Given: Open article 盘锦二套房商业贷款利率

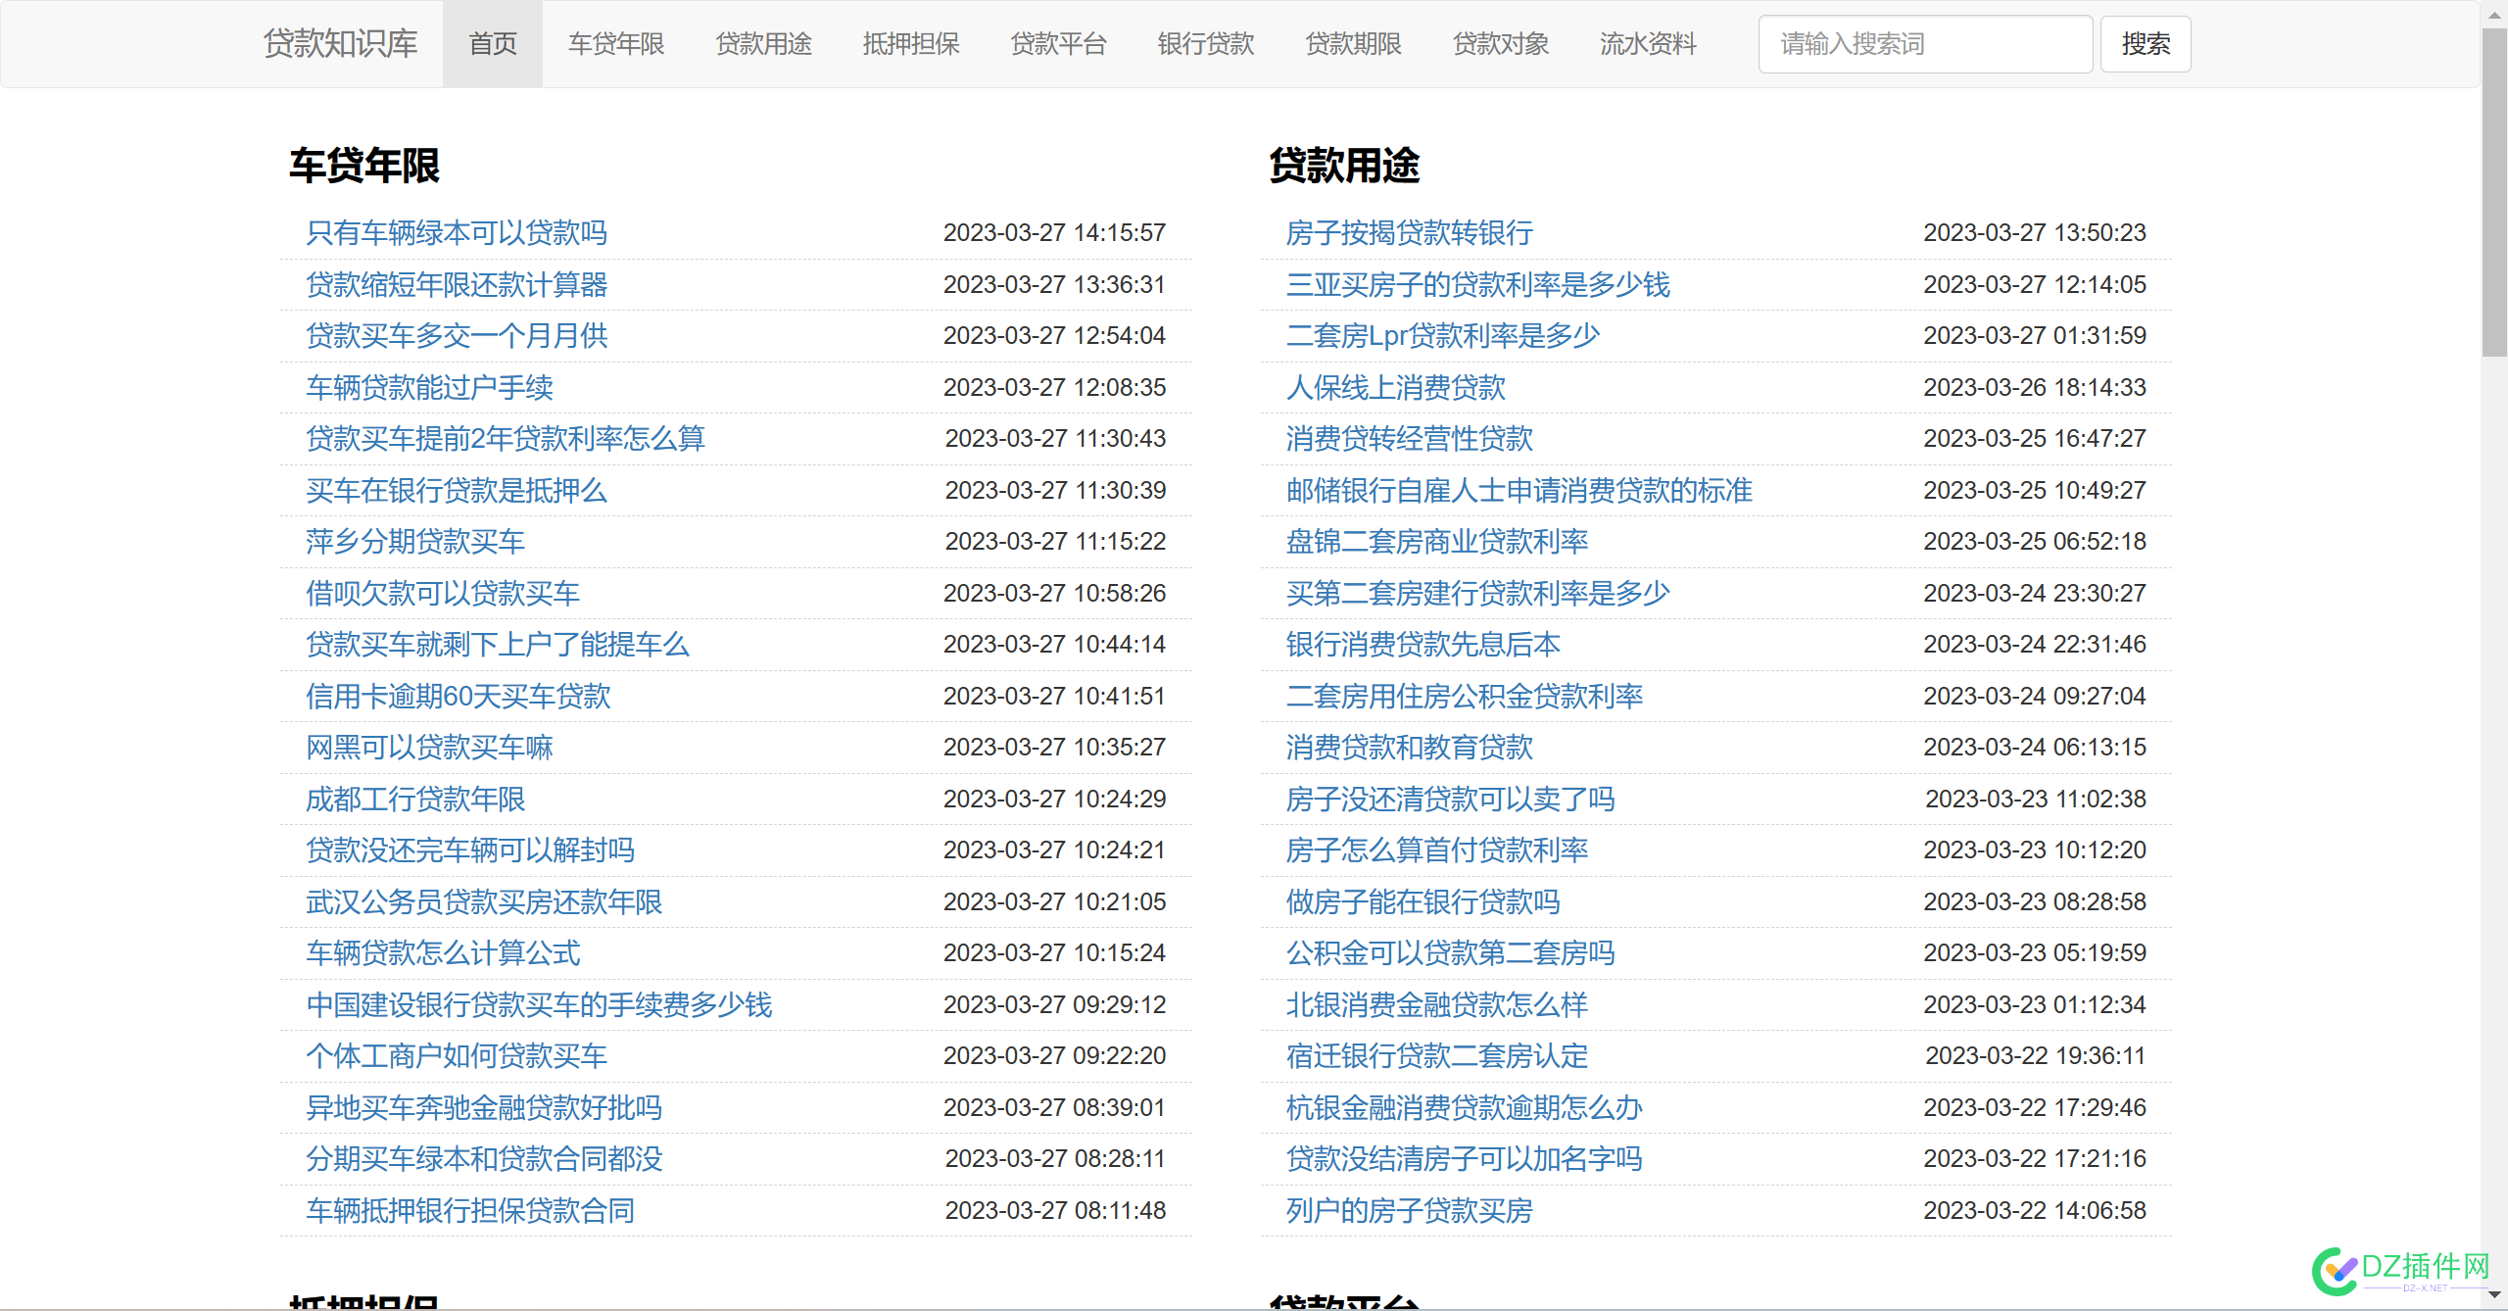Looking at the screenshot, I should (1436, 542).
